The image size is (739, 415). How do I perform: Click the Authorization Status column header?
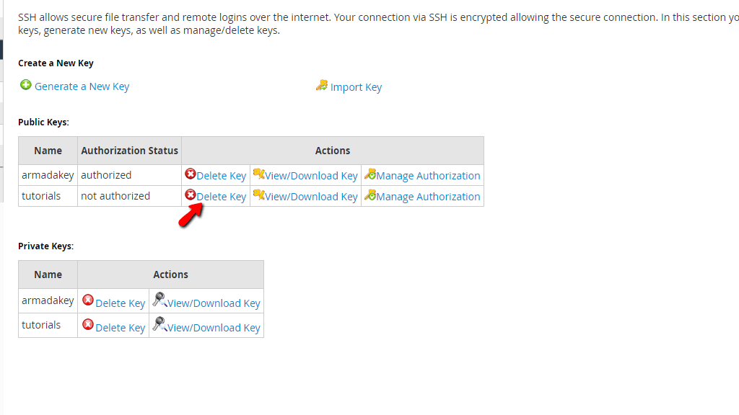pos(129,151)
